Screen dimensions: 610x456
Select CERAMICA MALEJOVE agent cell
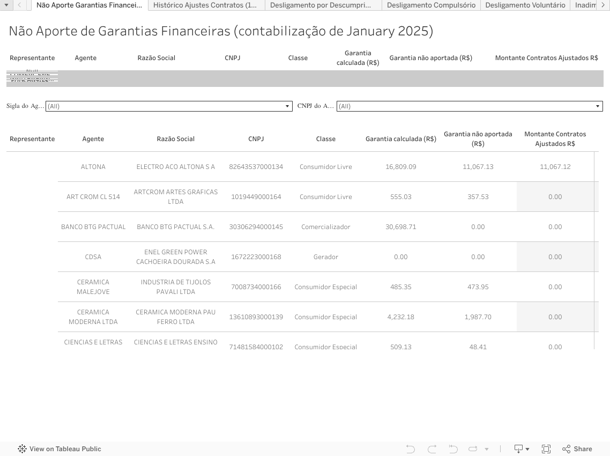tap(93, 286)
